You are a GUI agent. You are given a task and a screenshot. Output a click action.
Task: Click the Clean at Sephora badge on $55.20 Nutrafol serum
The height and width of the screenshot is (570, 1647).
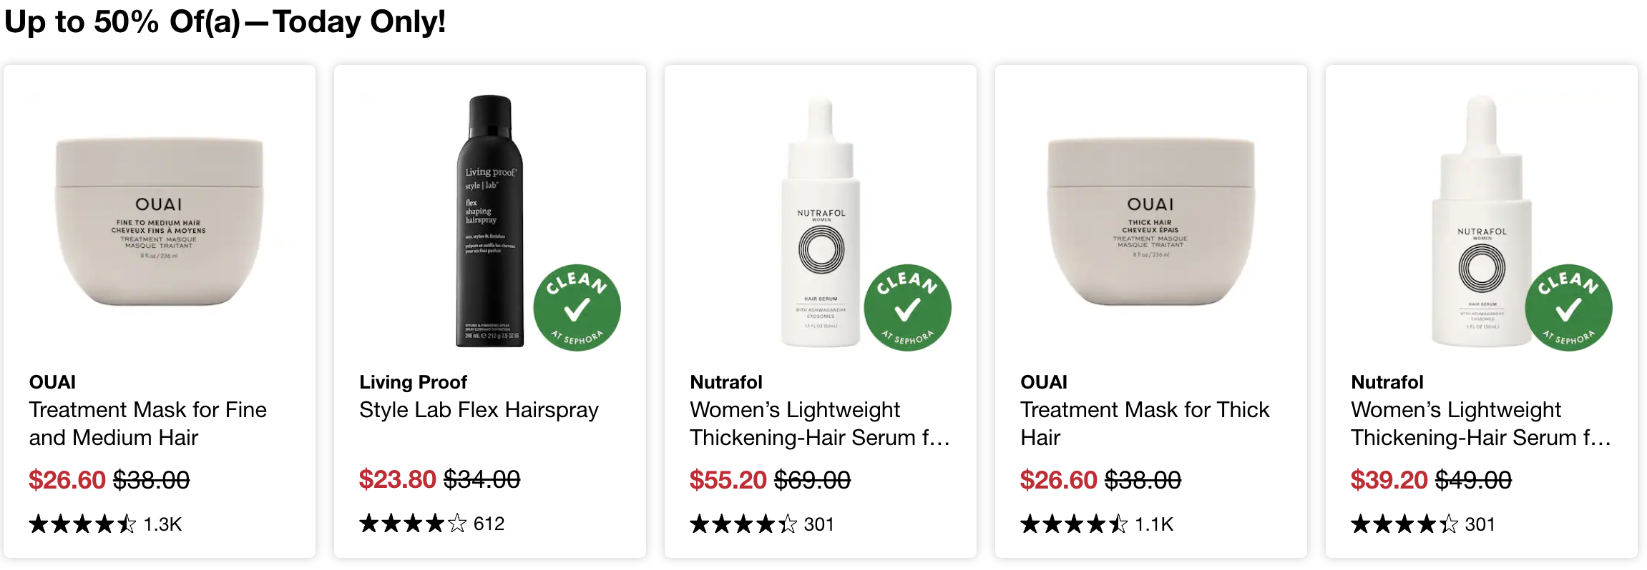point(907,308)
